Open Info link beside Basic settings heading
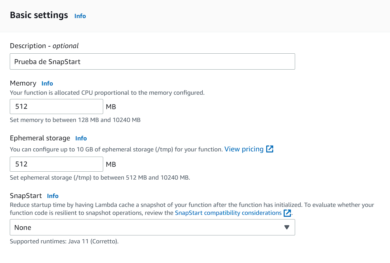390x263 pixels. click(x=80, y=16)
